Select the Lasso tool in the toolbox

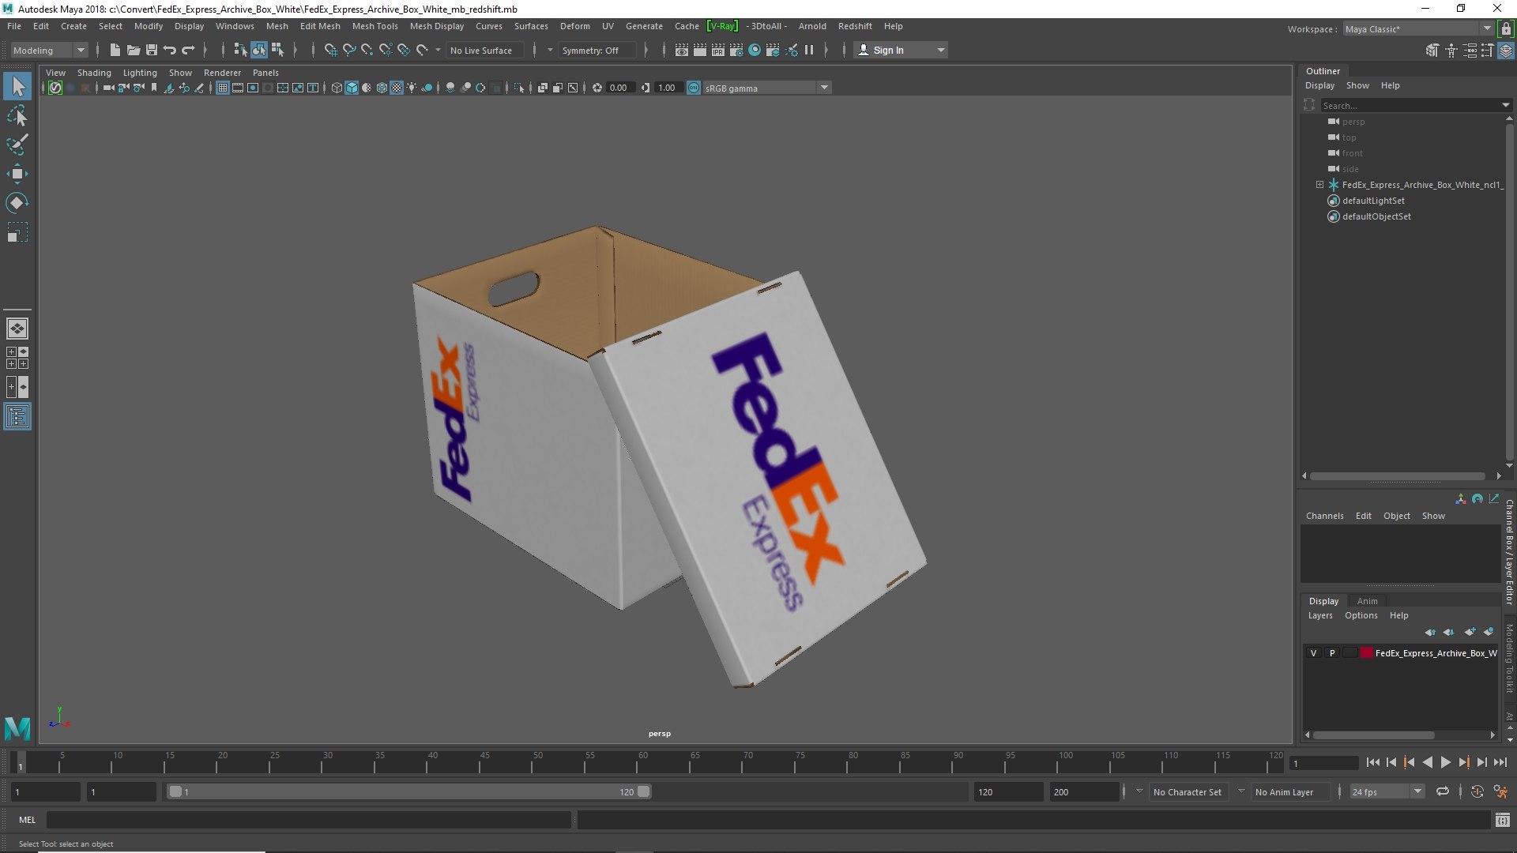(x=17, y=116)
